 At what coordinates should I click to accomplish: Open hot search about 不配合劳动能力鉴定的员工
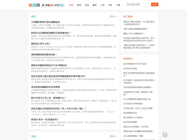[139, 46]
